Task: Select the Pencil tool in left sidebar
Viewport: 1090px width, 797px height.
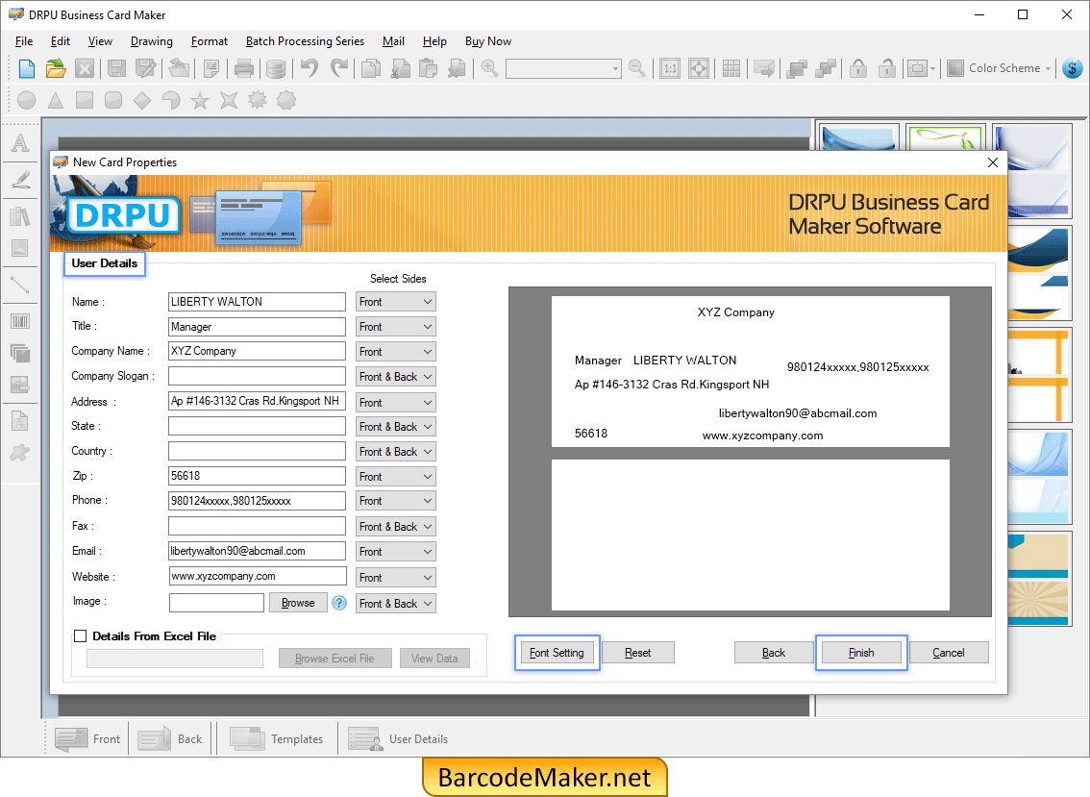Action: pos(20,180)
